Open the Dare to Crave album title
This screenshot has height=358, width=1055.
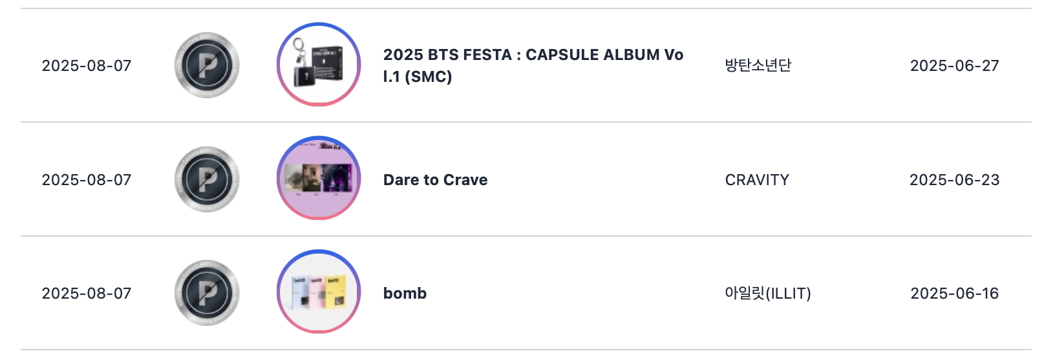tap(436, 180)
